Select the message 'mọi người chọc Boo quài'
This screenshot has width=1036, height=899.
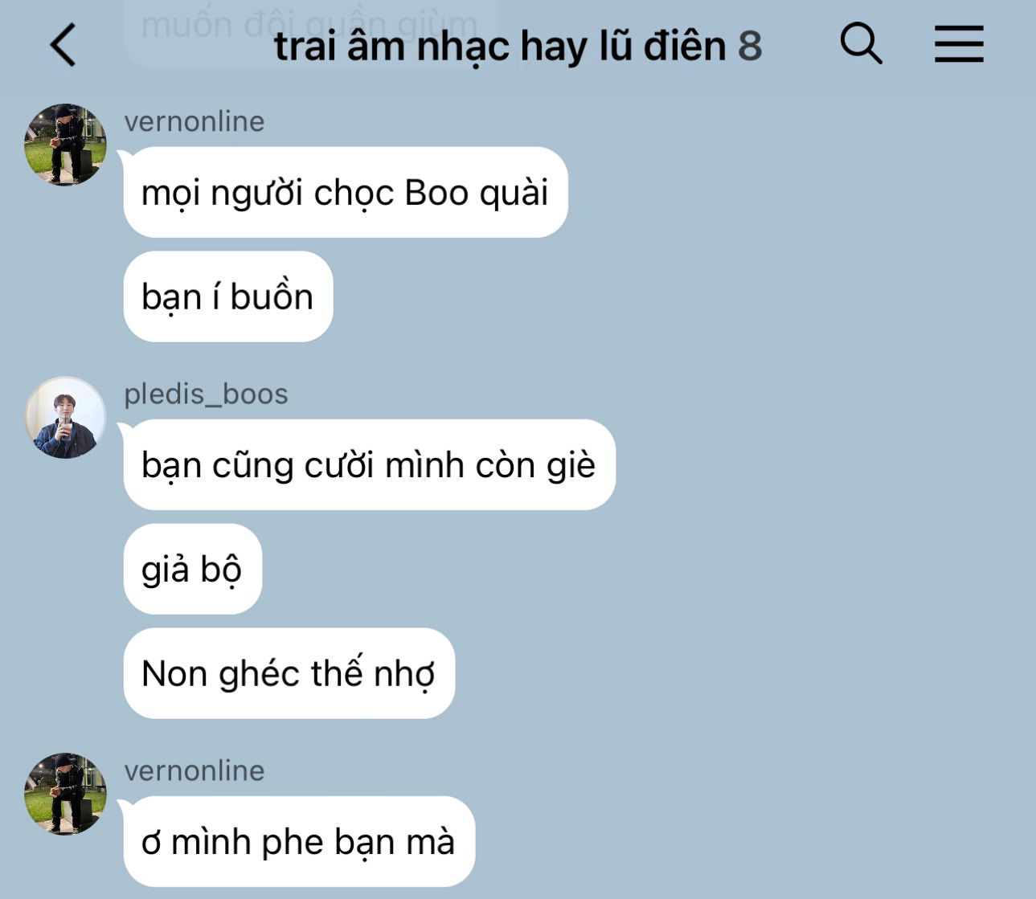(346, 192)
